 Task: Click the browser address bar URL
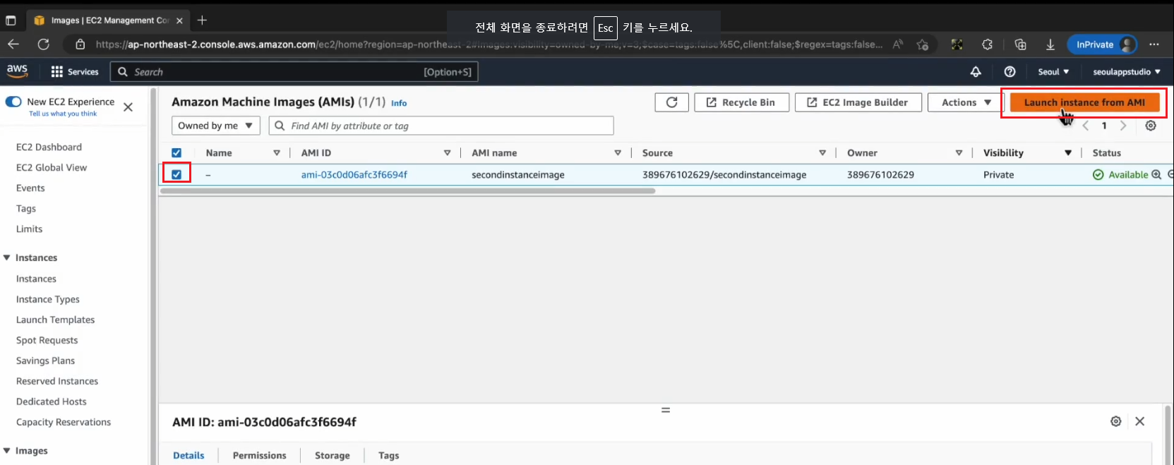pyautogui.click(x=489, y=44)
